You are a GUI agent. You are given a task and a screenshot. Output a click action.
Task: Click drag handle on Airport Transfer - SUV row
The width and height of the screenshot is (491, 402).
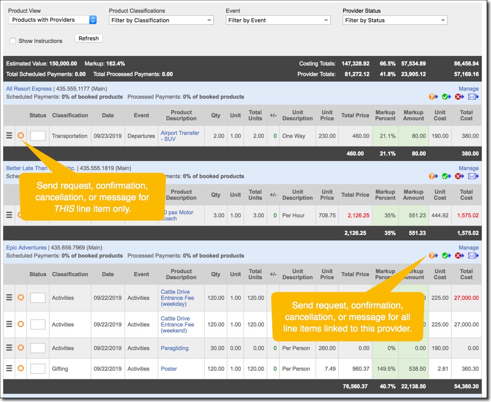[10, 136]
